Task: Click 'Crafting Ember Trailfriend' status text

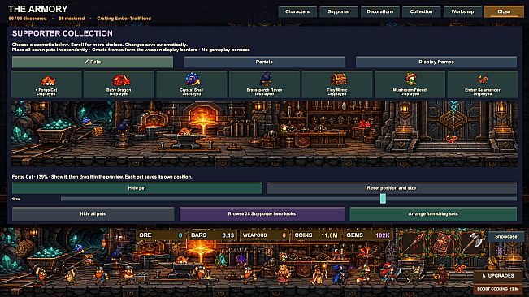Action: click(124, 19)
